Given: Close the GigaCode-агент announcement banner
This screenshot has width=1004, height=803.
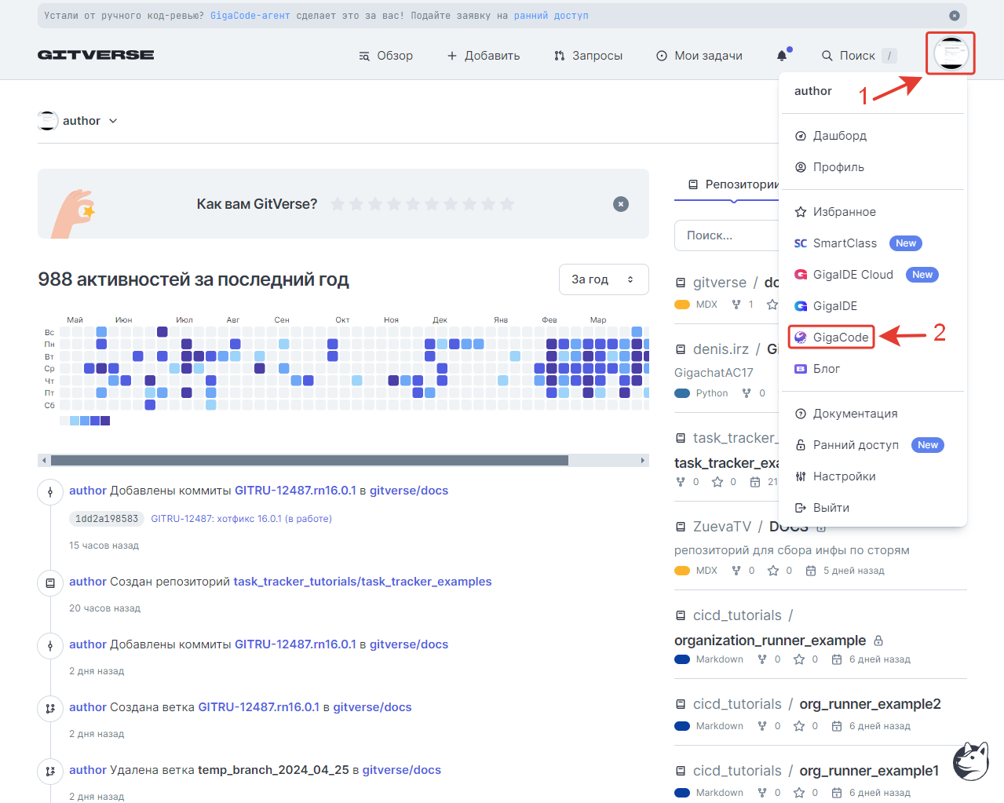Looking at the screenshot, I should [x=954, y=16].
